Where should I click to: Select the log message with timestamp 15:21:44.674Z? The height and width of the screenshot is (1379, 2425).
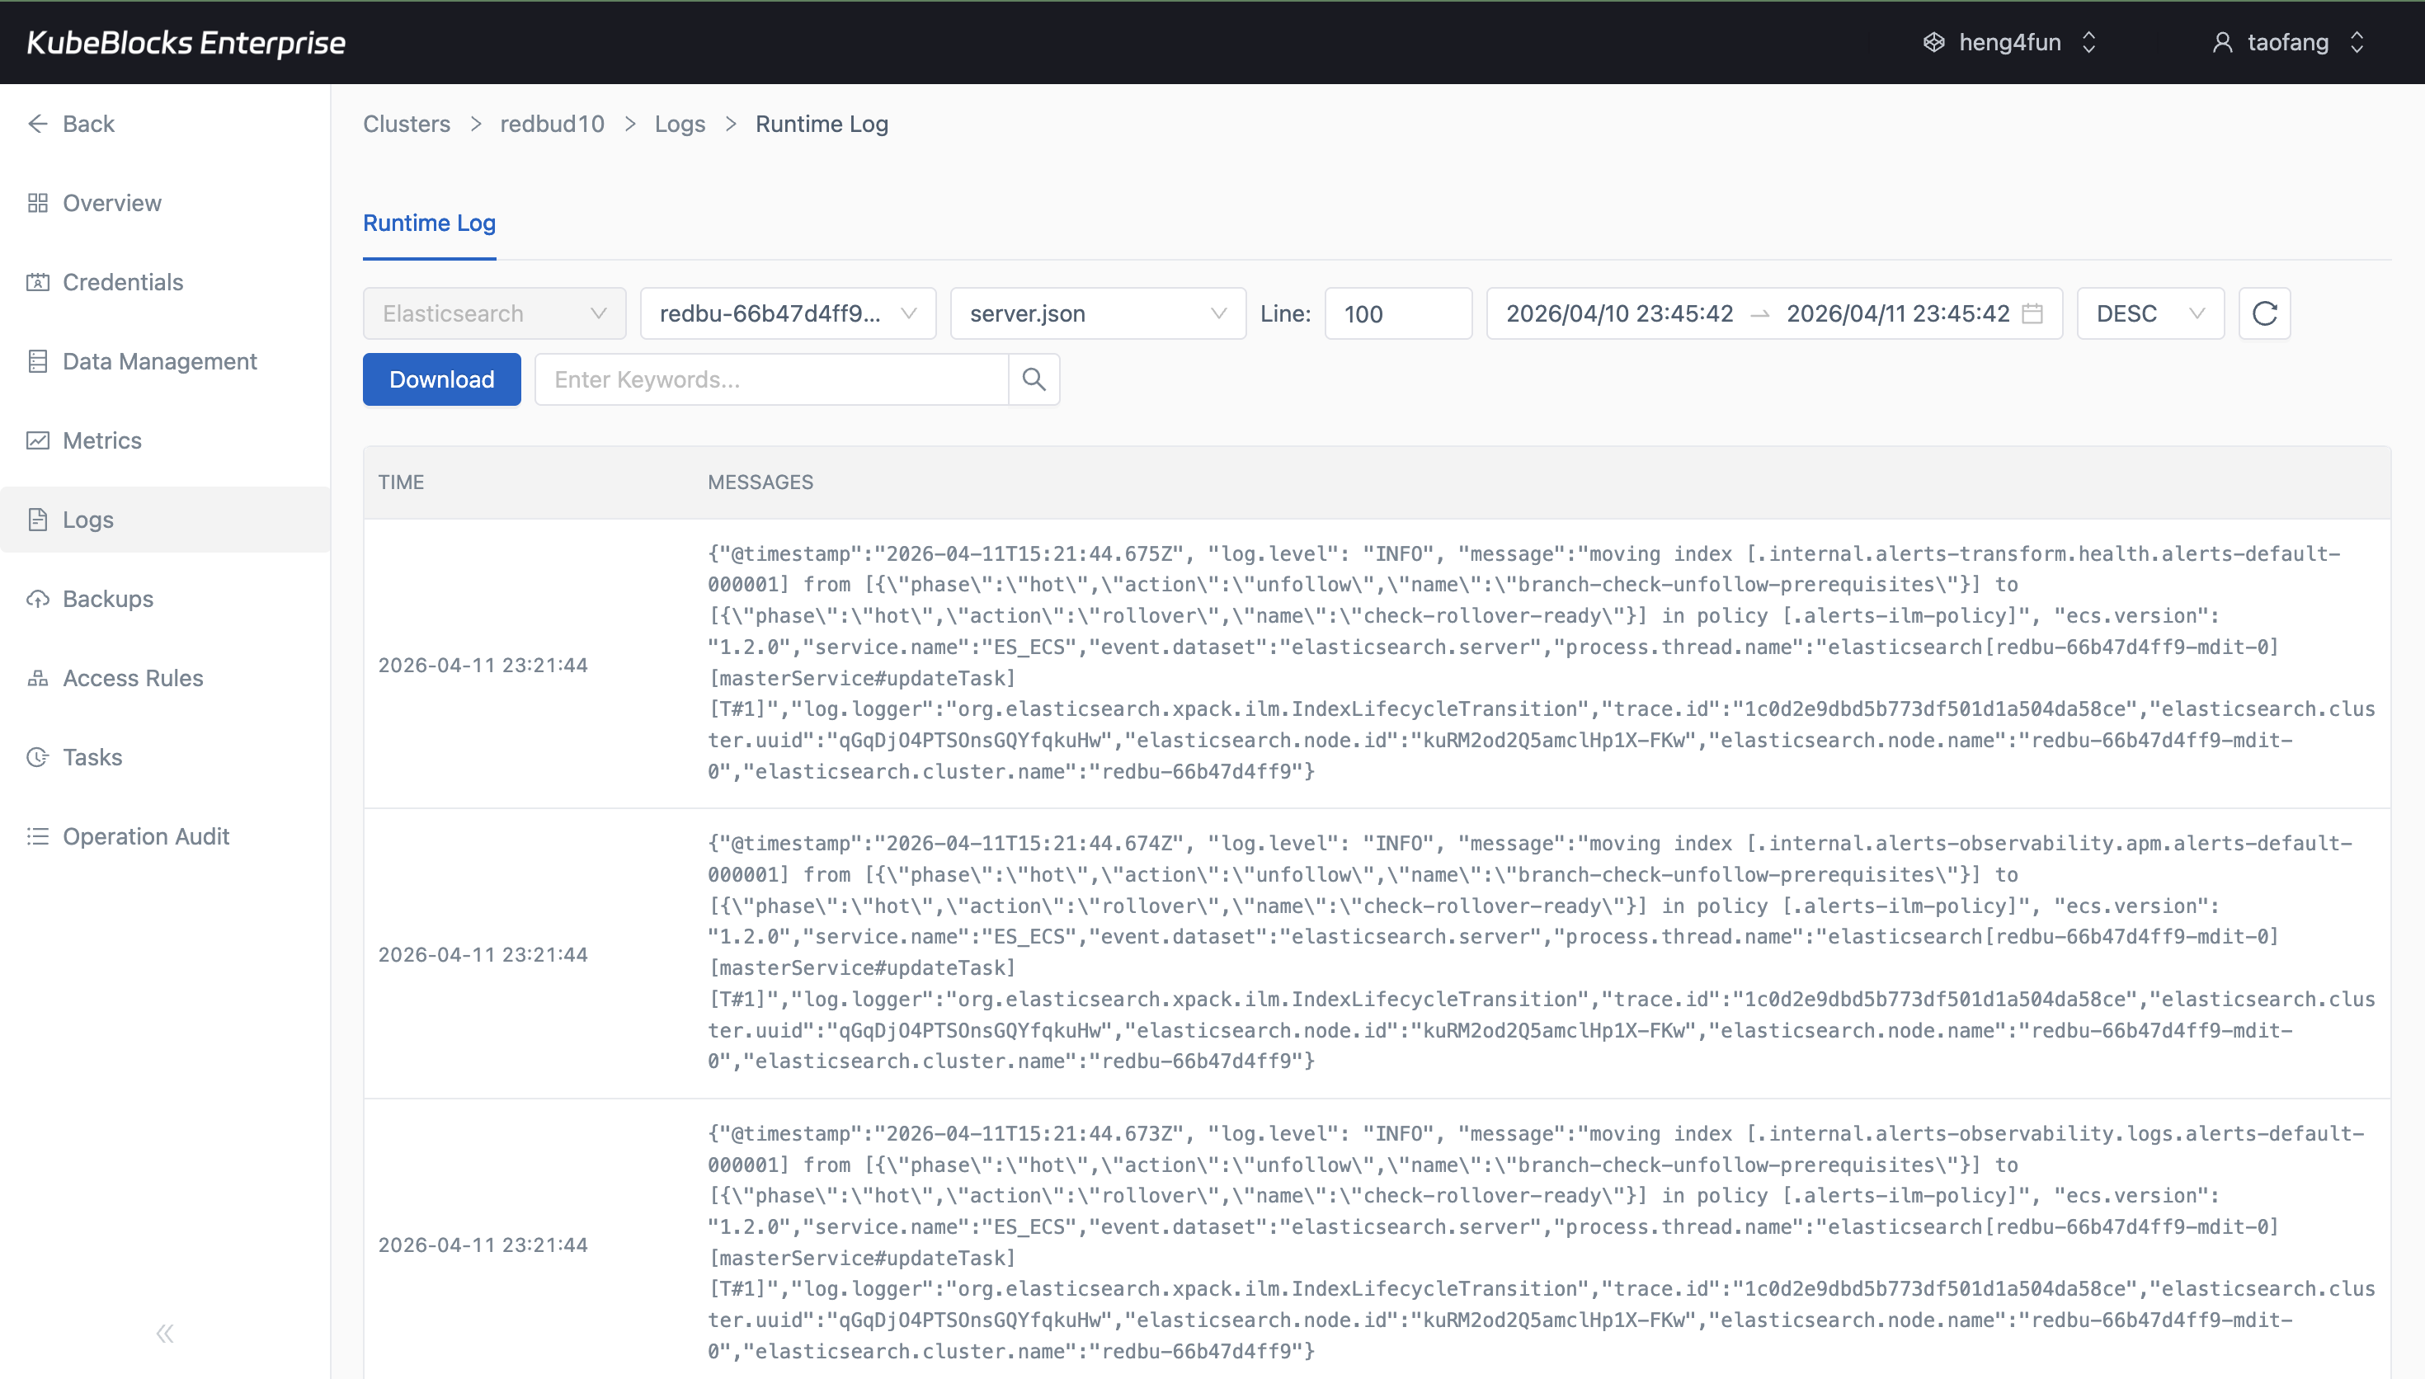pos(1542,952)
